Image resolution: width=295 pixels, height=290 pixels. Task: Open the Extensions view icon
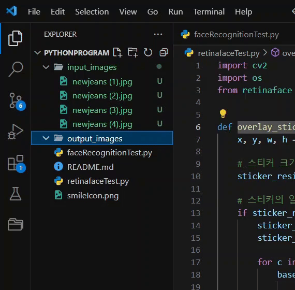(17, 164)
